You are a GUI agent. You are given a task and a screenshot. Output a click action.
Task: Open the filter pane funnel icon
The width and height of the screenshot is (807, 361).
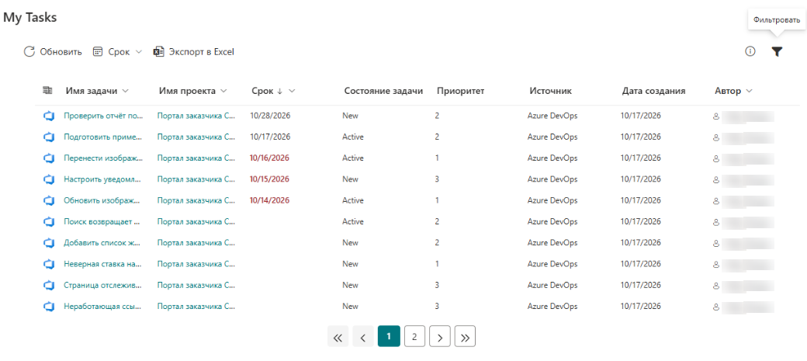[778, 51]
